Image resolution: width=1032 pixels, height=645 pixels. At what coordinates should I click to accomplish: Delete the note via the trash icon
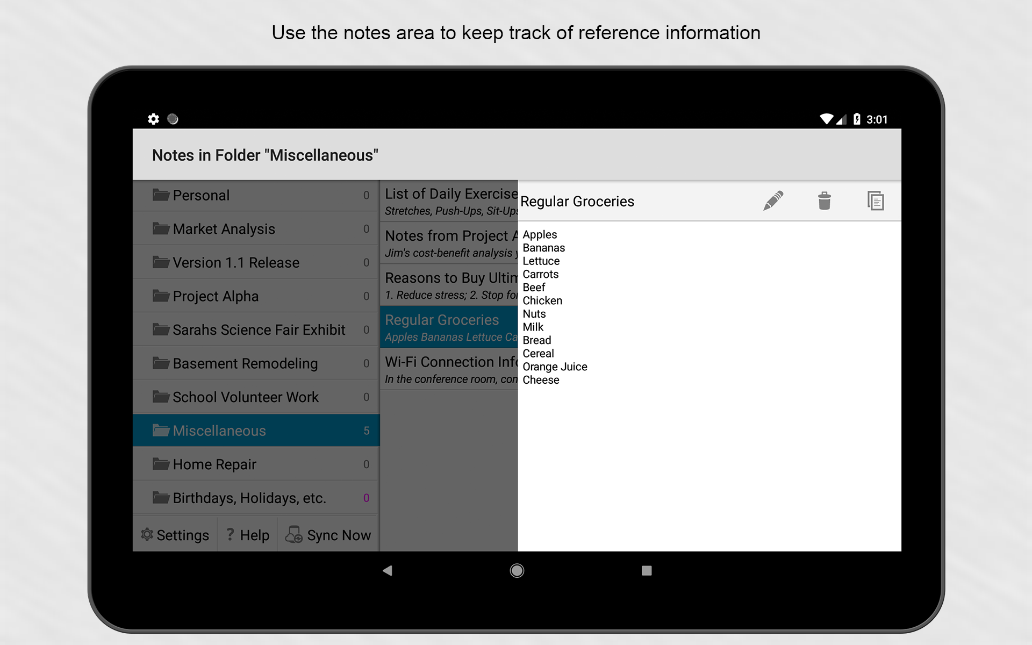[x=825, y=200]
